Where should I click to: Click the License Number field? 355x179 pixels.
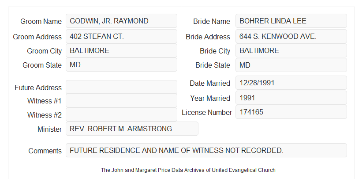(x=291, y=112)
